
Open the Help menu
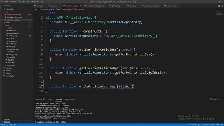point(41,2)
